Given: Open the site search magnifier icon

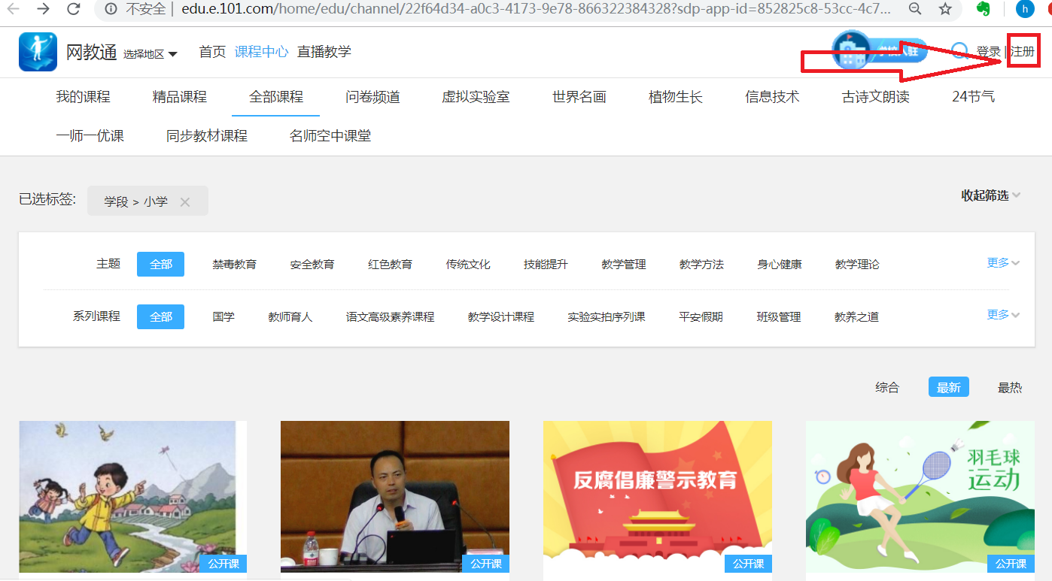Looking at the screenshot, I should tap(959, 51).
